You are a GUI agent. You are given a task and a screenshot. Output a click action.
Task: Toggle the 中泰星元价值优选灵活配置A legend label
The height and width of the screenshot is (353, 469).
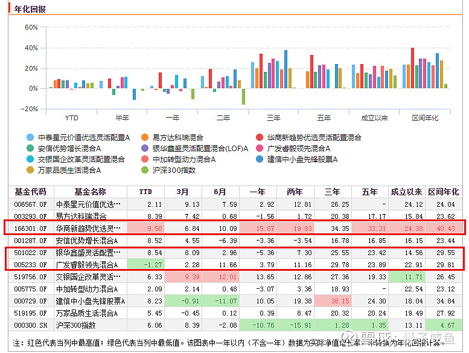[x=84, y=137]
